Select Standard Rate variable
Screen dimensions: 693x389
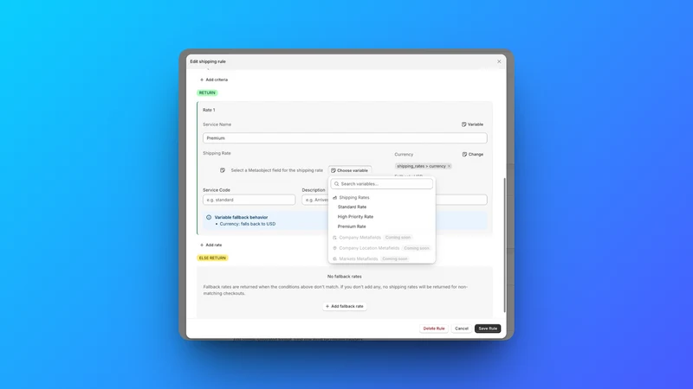click(x=352, y=207)
